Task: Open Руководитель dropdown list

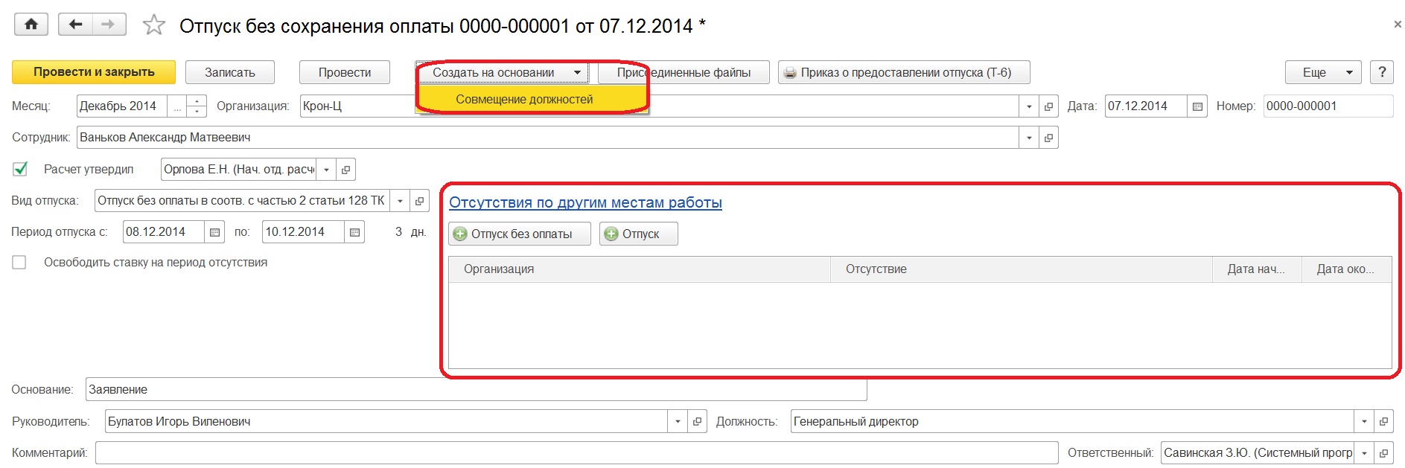Action: [678, 421]
